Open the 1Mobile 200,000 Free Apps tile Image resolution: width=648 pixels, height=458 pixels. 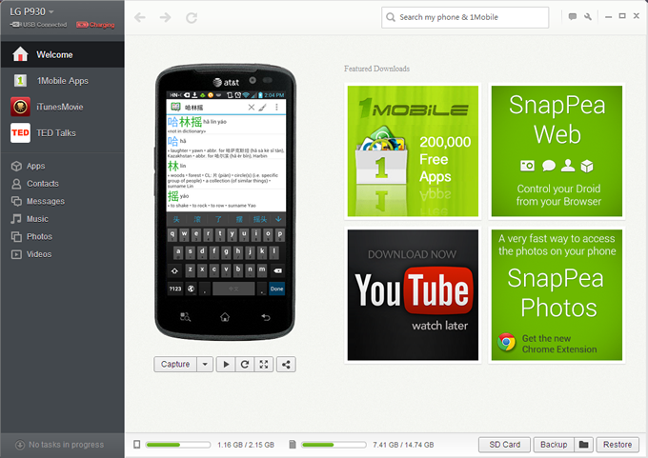[x=413, y=151]
